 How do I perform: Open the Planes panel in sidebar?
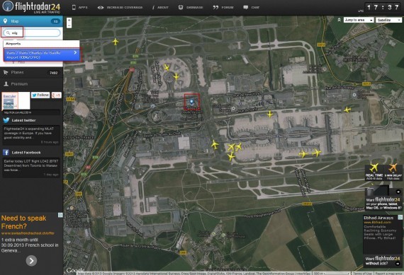click(x=31, y=73)
